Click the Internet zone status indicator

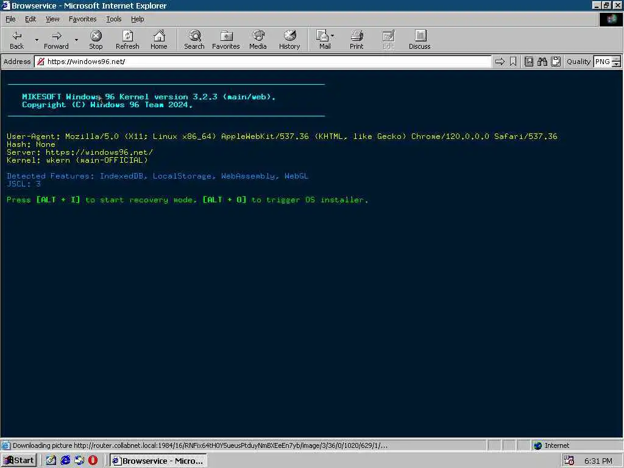pos(551,445)
